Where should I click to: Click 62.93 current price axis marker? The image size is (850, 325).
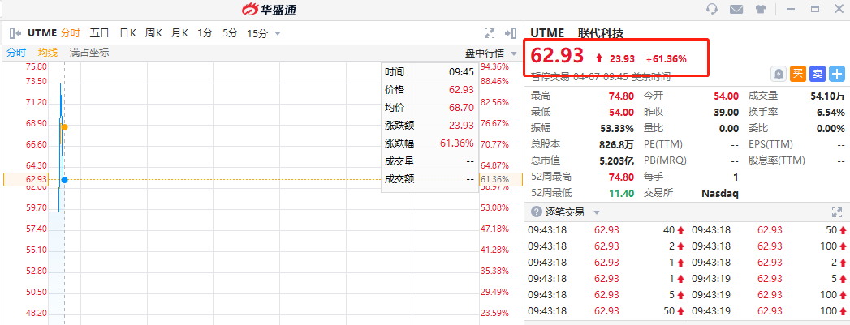tap(25, 180)
